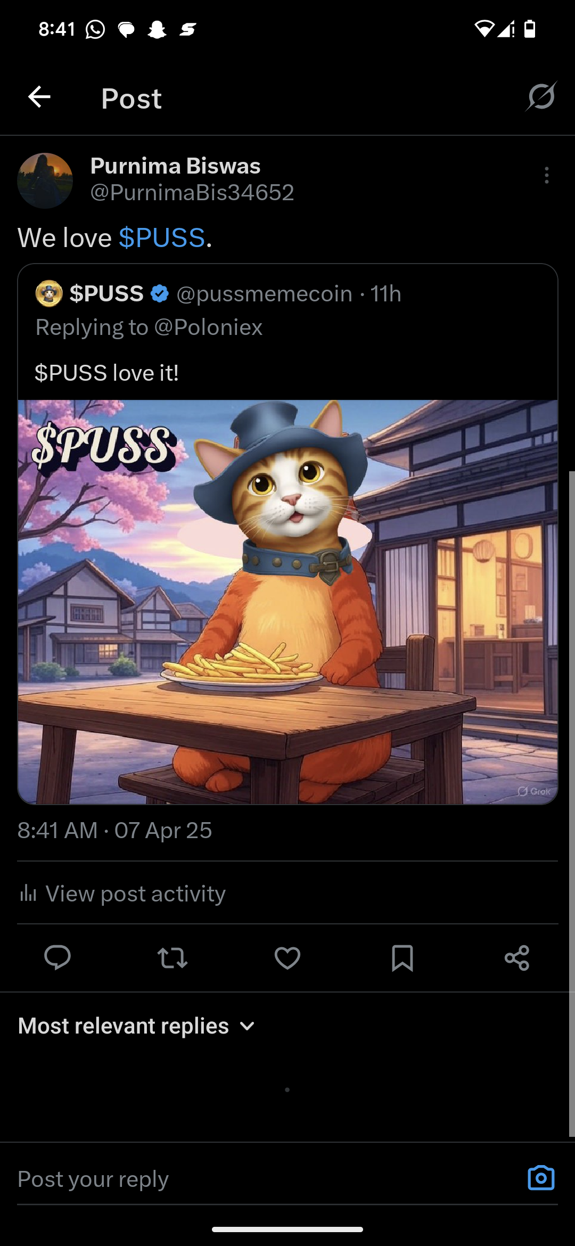Tap the chevron beside Most relevant replies
Viewport: 575px width, 1246px height.
247,1026
